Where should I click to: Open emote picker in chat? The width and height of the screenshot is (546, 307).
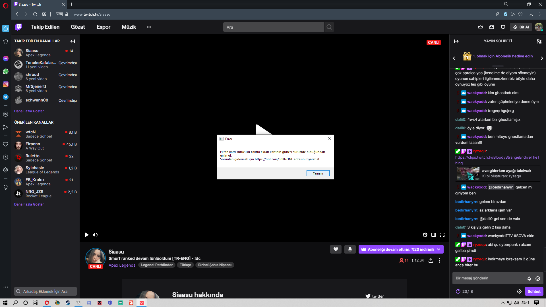[538, 279]
